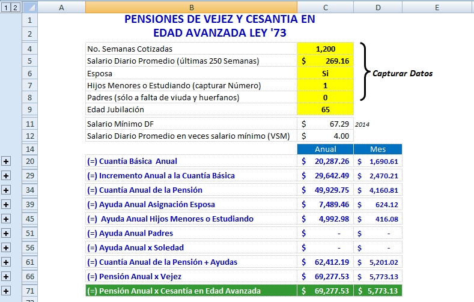The height and width of the screenshot is (302, 474).
Task: Click the Padres value cell showing 0
Action: (x=325, y=97)
